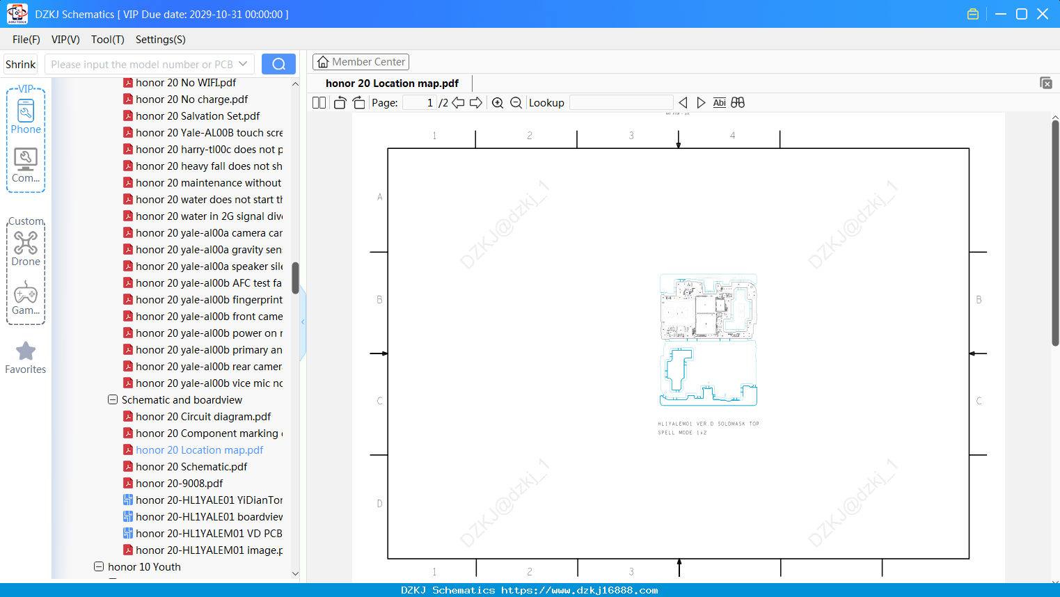Collapse the honor 10 Youth node
Viewport: 1060px width, 597px height.
[x=99, y=567]
